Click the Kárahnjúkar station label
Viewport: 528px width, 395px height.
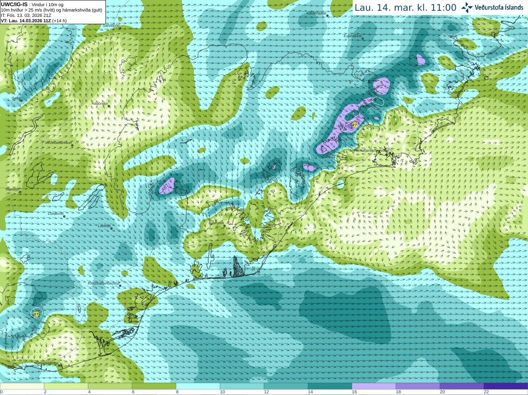316,13
